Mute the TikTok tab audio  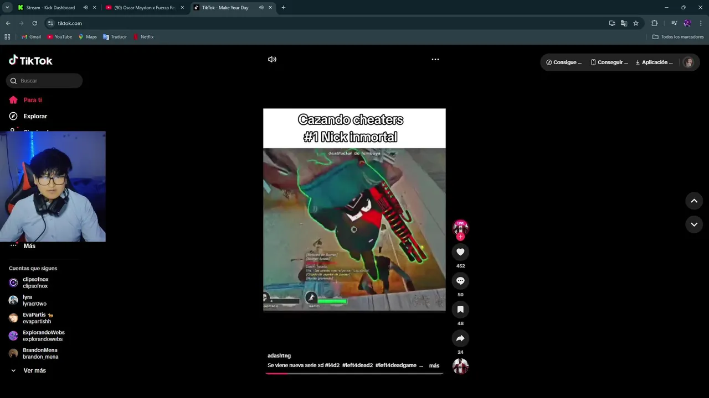click(261, 8)
